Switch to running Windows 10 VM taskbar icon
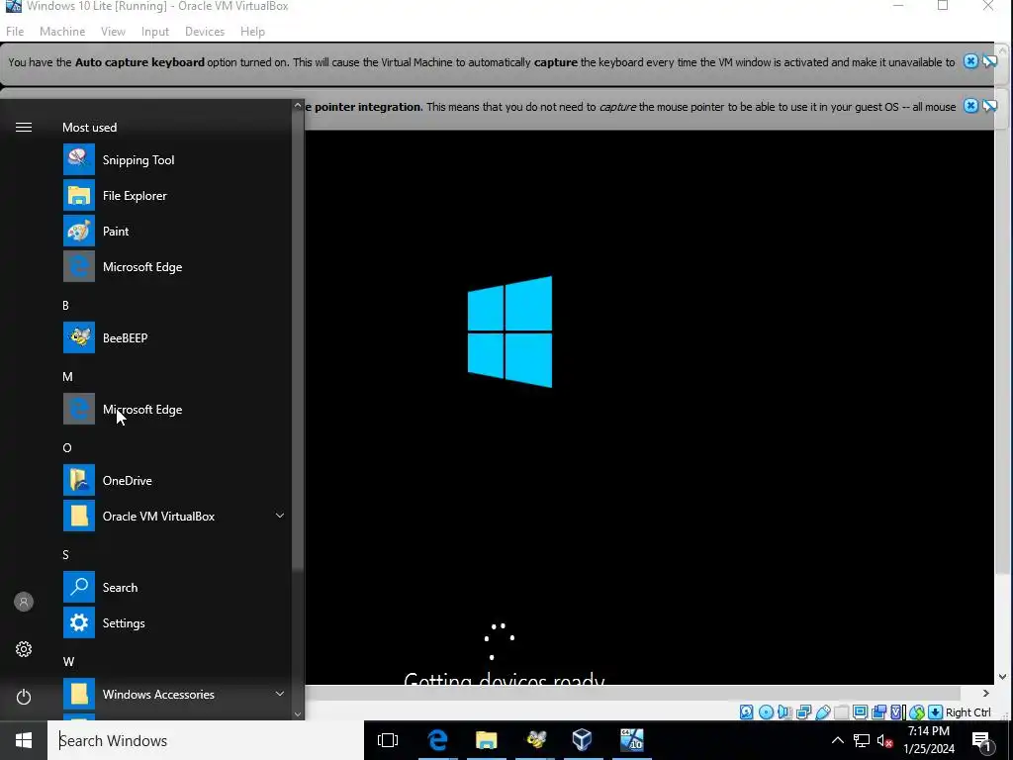Viewport: 1013px width, 760px height. coord(632,740)
